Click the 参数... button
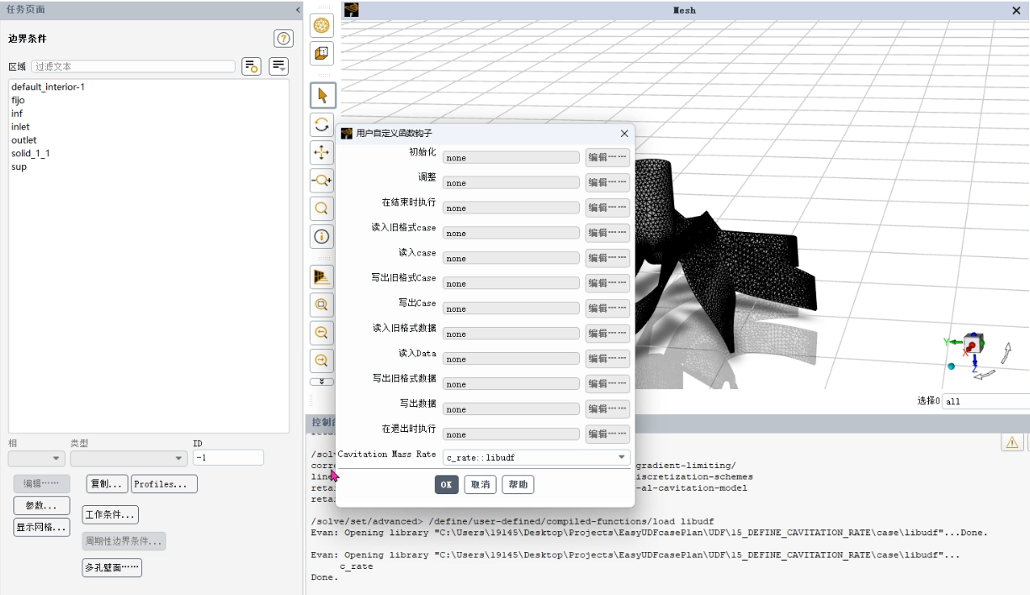Image resolution: width=1030 pixels, height=595 pixels. 41,506
